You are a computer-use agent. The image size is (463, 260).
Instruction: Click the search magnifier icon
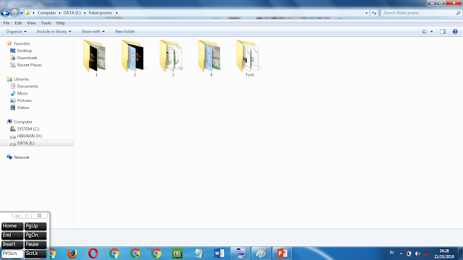click(458, 13)
